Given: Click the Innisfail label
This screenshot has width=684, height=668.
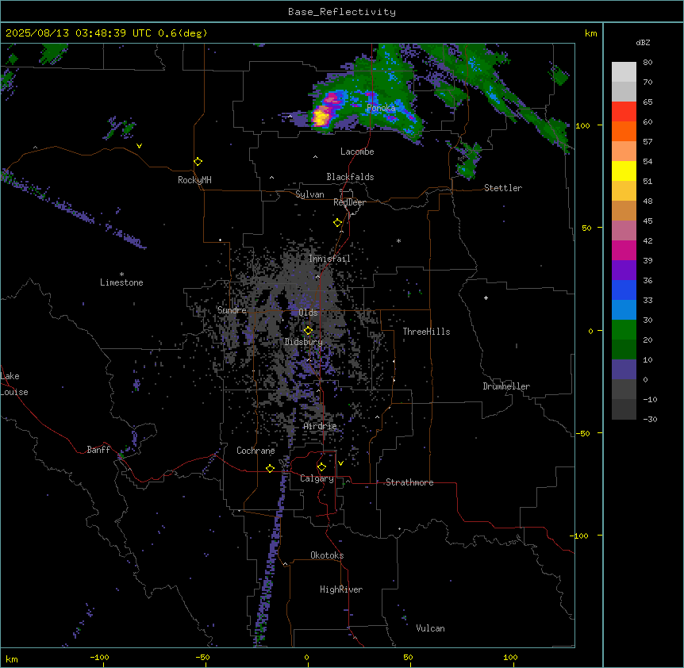Looking at the screenshot, I should (x=329, y=259).
